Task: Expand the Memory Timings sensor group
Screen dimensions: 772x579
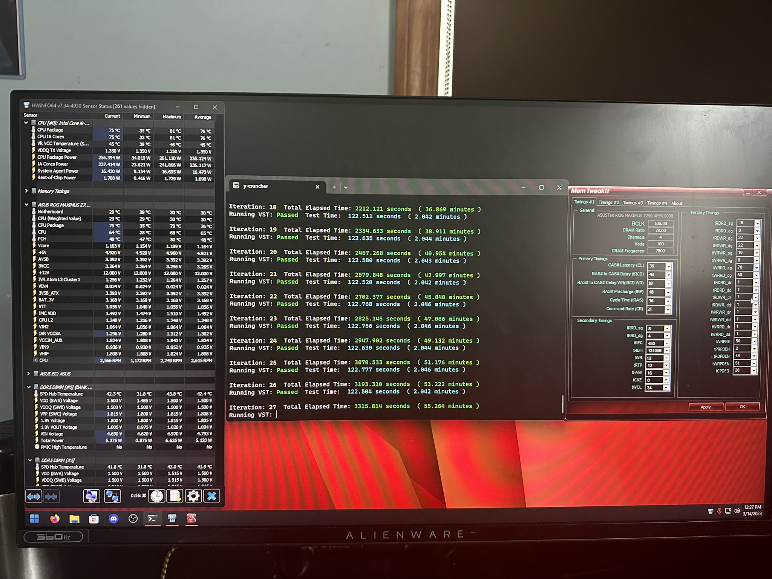Action: tap(26, 191)
